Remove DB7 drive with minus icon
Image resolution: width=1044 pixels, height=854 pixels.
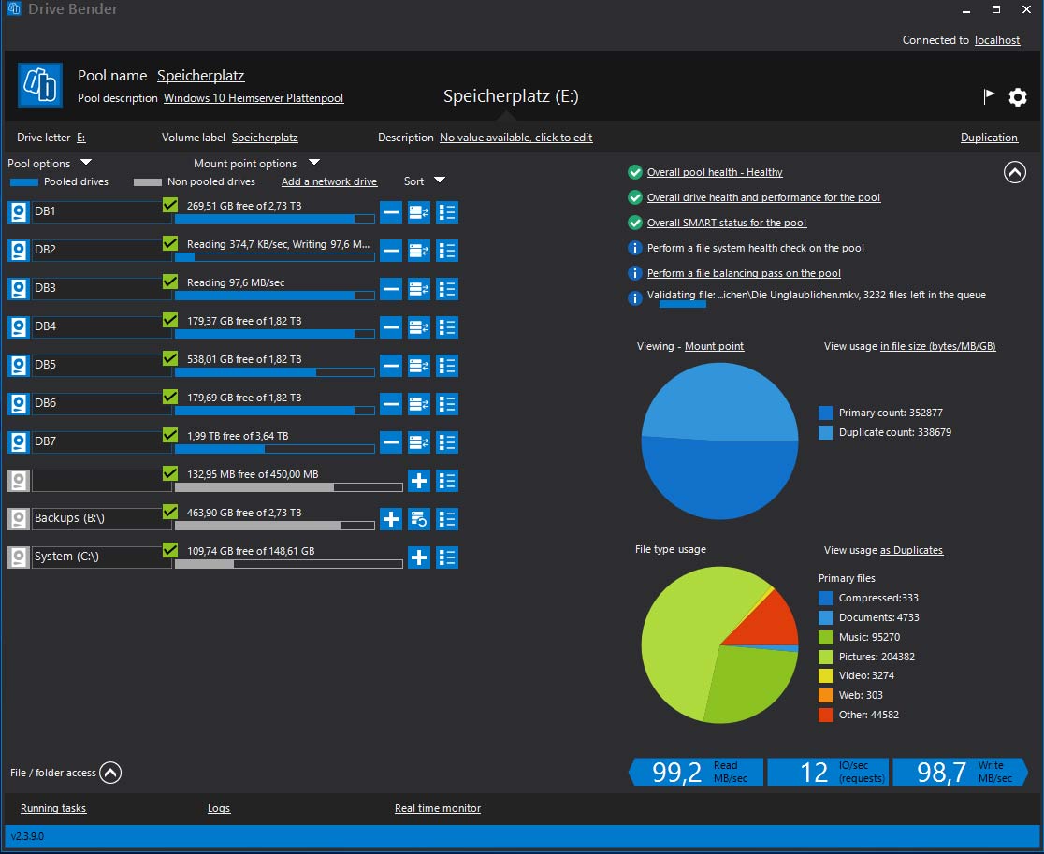391,442
